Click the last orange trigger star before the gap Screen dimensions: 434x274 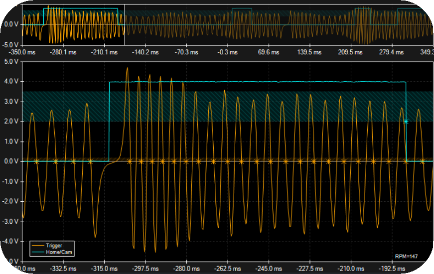click(90, 161)
